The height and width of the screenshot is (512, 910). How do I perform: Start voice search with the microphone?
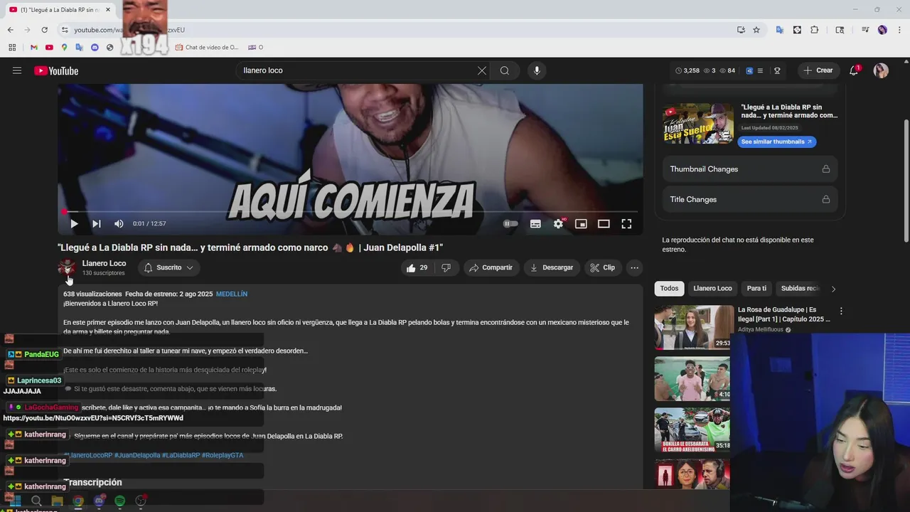537,70
